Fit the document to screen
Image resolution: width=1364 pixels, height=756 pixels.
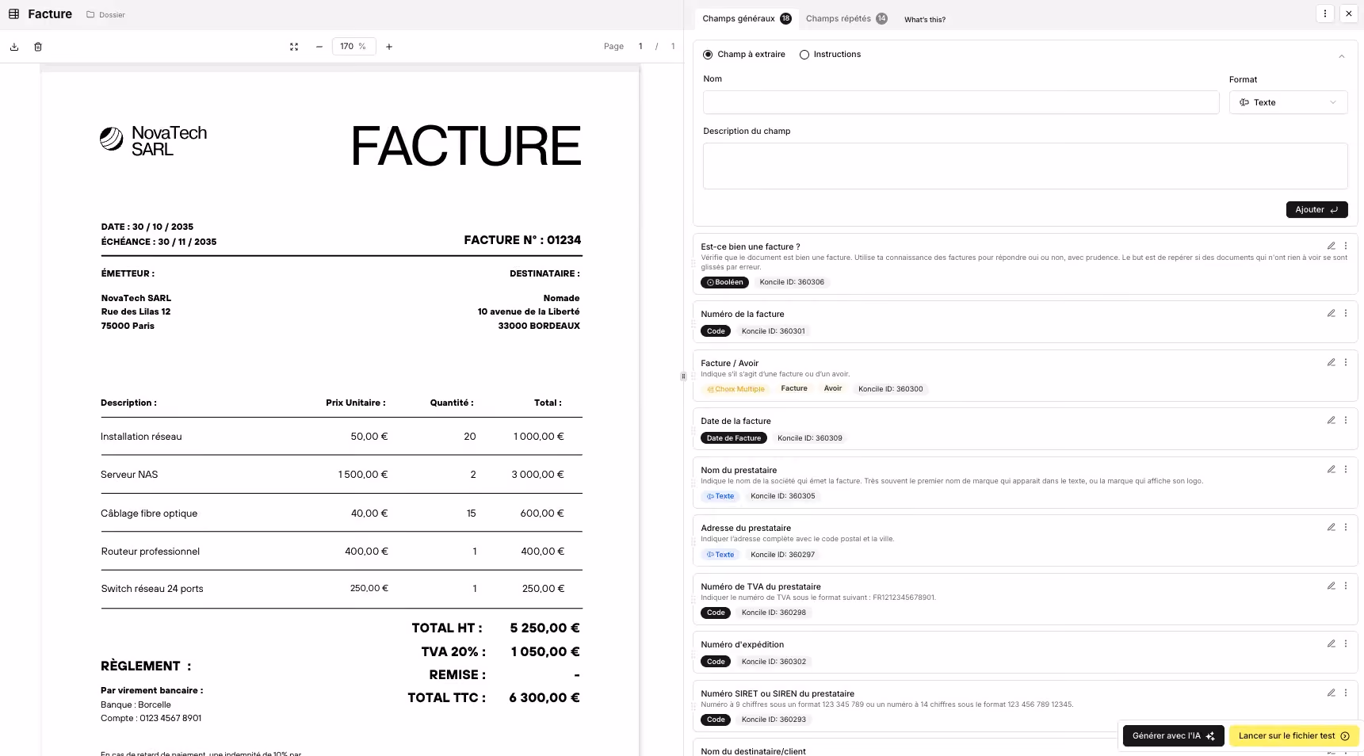[294, 47]
